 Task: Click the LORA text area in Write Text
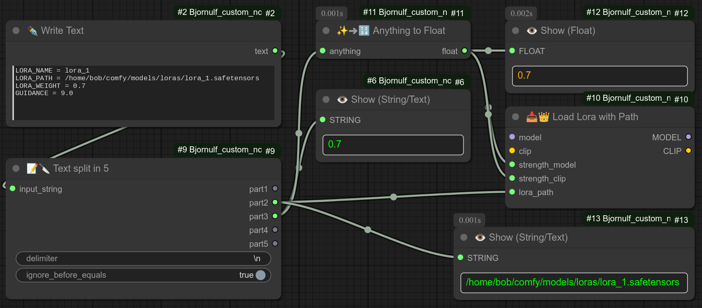(x=144, y=93)
